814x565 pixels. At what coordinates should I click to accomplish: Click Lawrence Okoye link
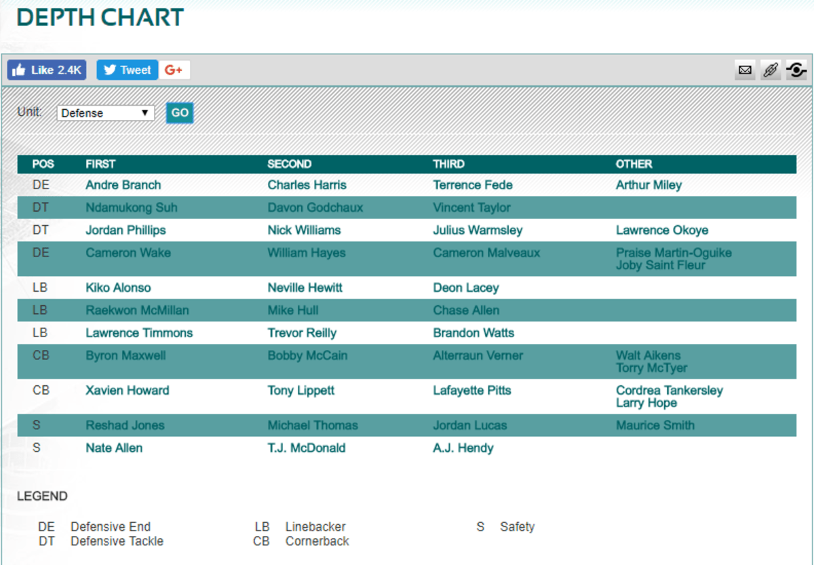tap(662, 230)
